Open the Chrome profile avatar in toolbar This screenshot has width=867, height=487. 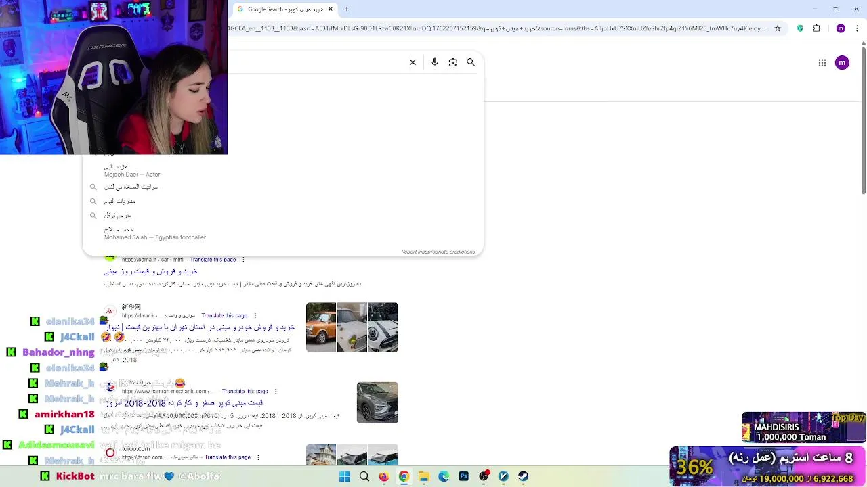[x=841, y=28]
